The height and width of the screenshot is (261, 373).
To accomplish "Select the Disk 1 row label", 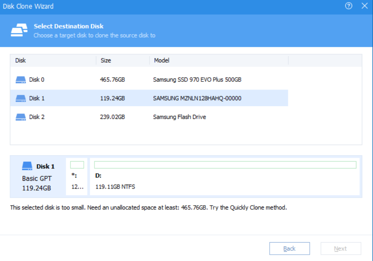I will tap(37, 99).
